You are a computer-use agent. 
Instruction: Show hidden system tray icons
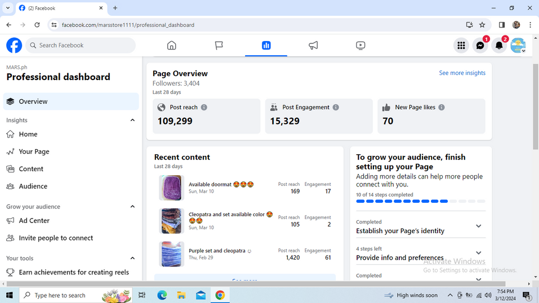(x=449, y=295)
